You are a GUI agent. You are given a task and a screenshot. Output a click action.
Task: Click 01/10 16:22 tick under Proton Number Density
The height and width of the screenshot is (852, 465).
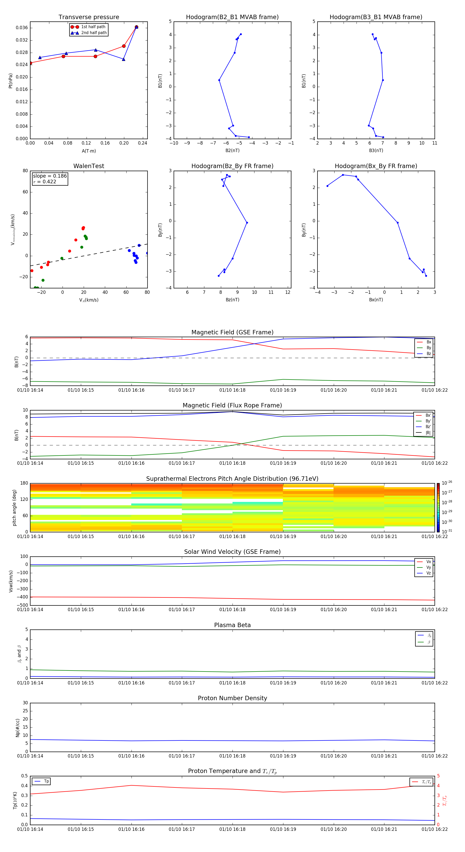(x=435, y=756)
